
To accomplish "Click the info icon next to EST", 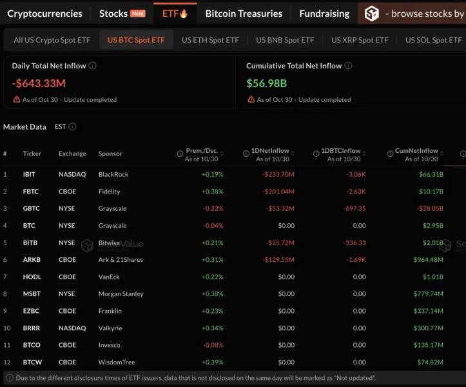I will (x=72, y=126).
